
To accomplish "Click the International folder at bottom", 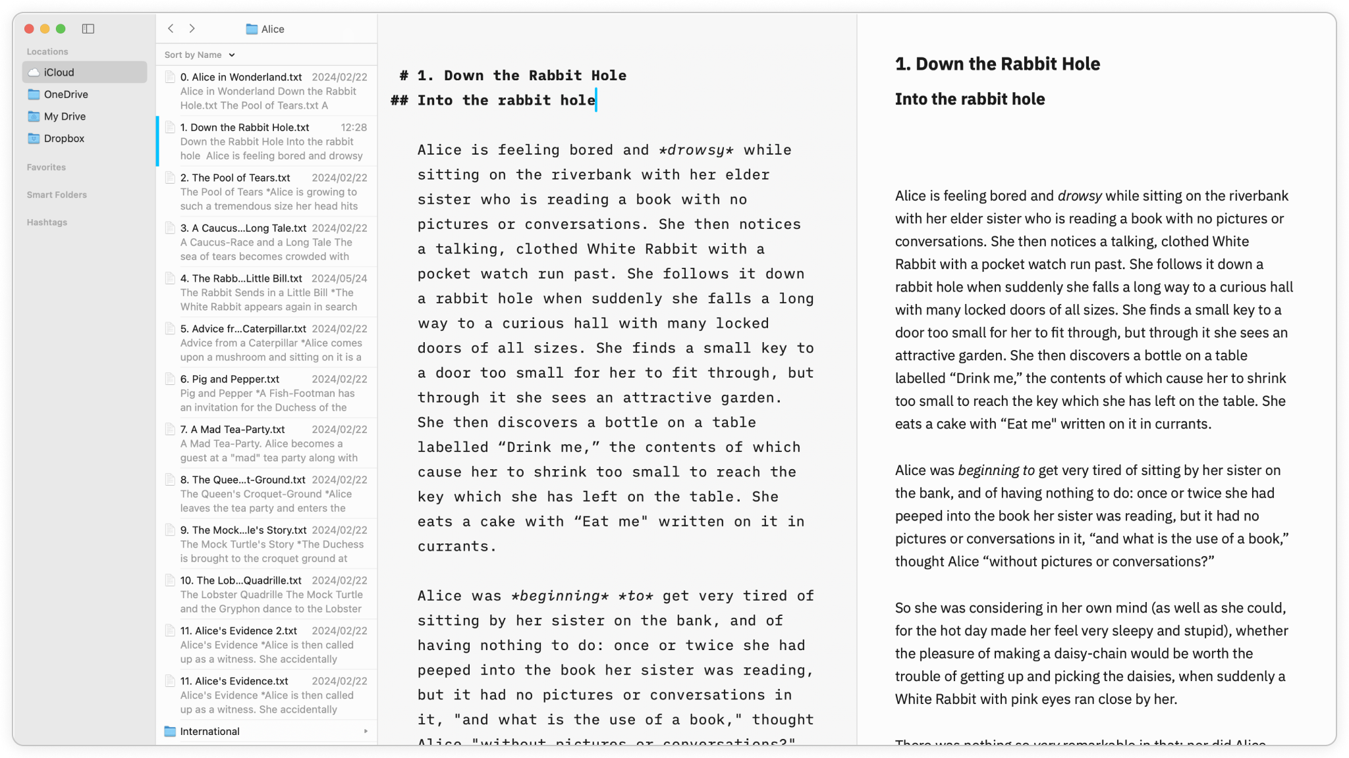I will pyautogui.click(x=209, y=731).
